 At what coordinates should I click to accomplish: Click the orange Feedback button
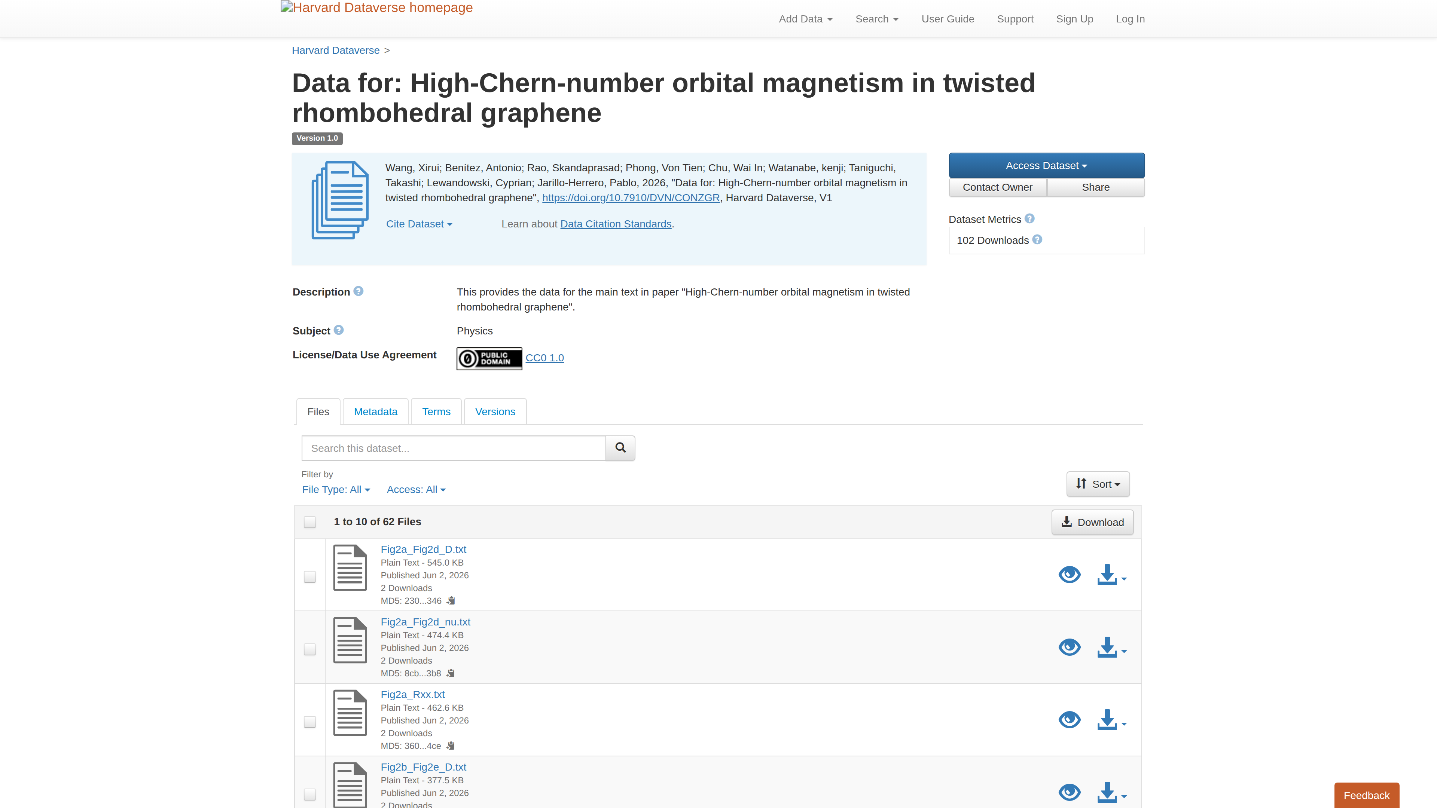point(1367,795)
